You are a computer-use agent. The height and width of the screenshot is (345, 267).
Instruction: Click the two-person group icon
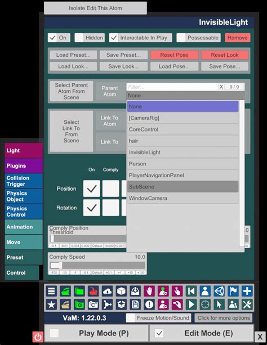pos(233,304)
